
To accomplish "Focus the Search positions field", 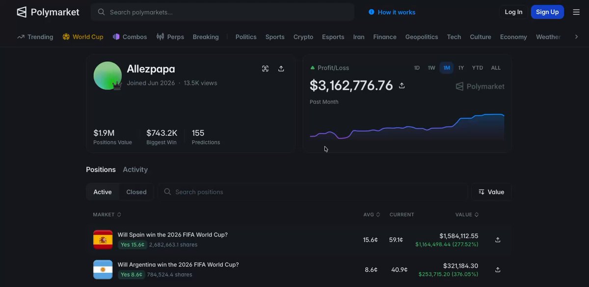I will click(313, 192).
